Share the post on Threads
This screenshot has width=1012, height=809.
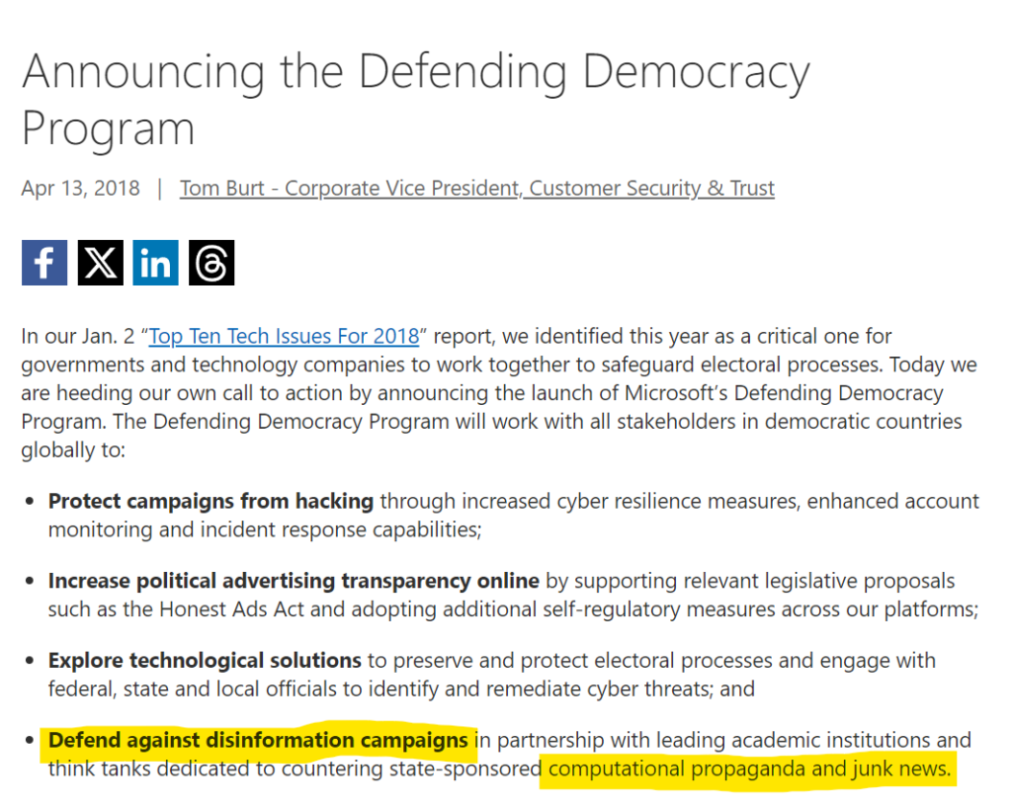pos(211,263)
